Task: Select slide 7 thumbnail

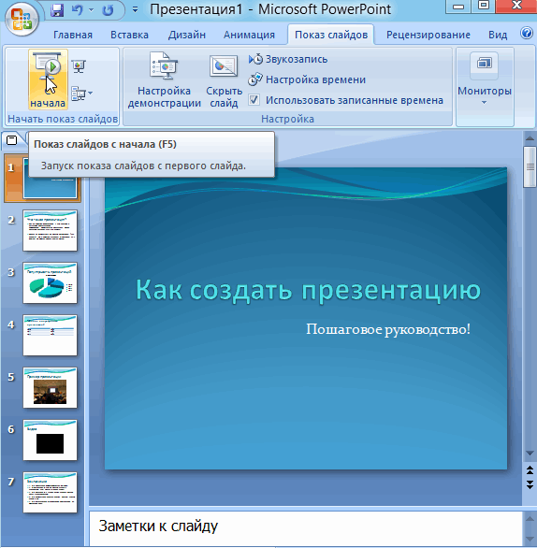Action: click(50, 493)
